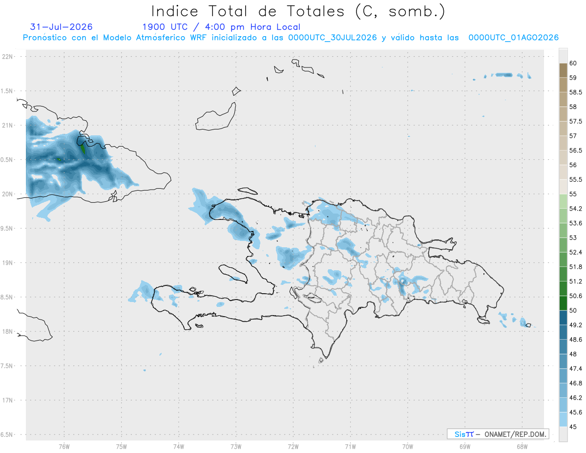Screen dimensions: 586x453
Task: Click the "45.6" colorbar value
Action: click(575, 412)
